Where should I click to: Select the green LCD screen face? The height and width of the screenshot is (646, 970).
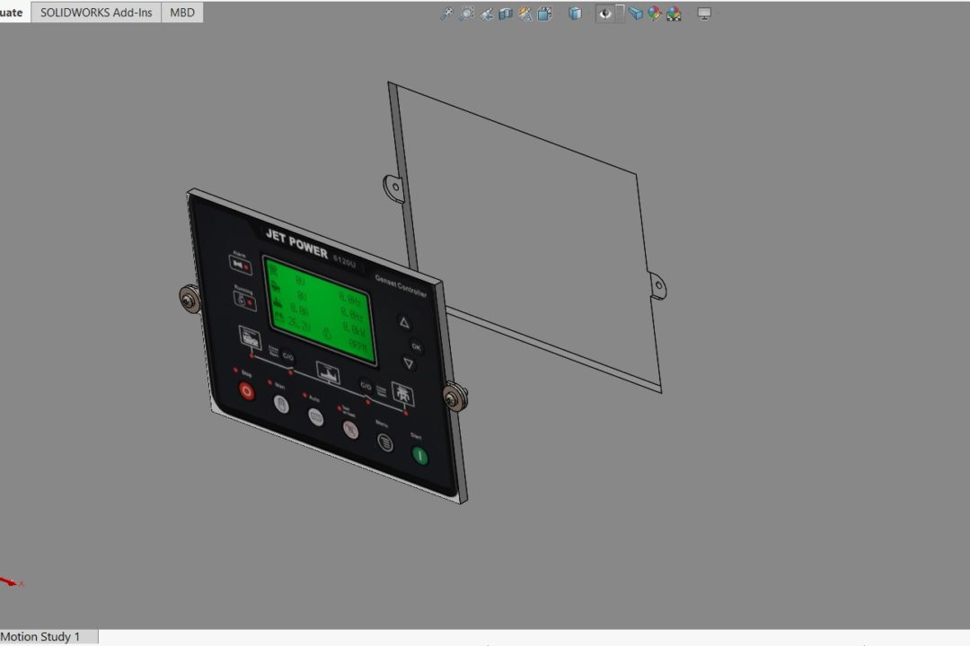(320, 310)
